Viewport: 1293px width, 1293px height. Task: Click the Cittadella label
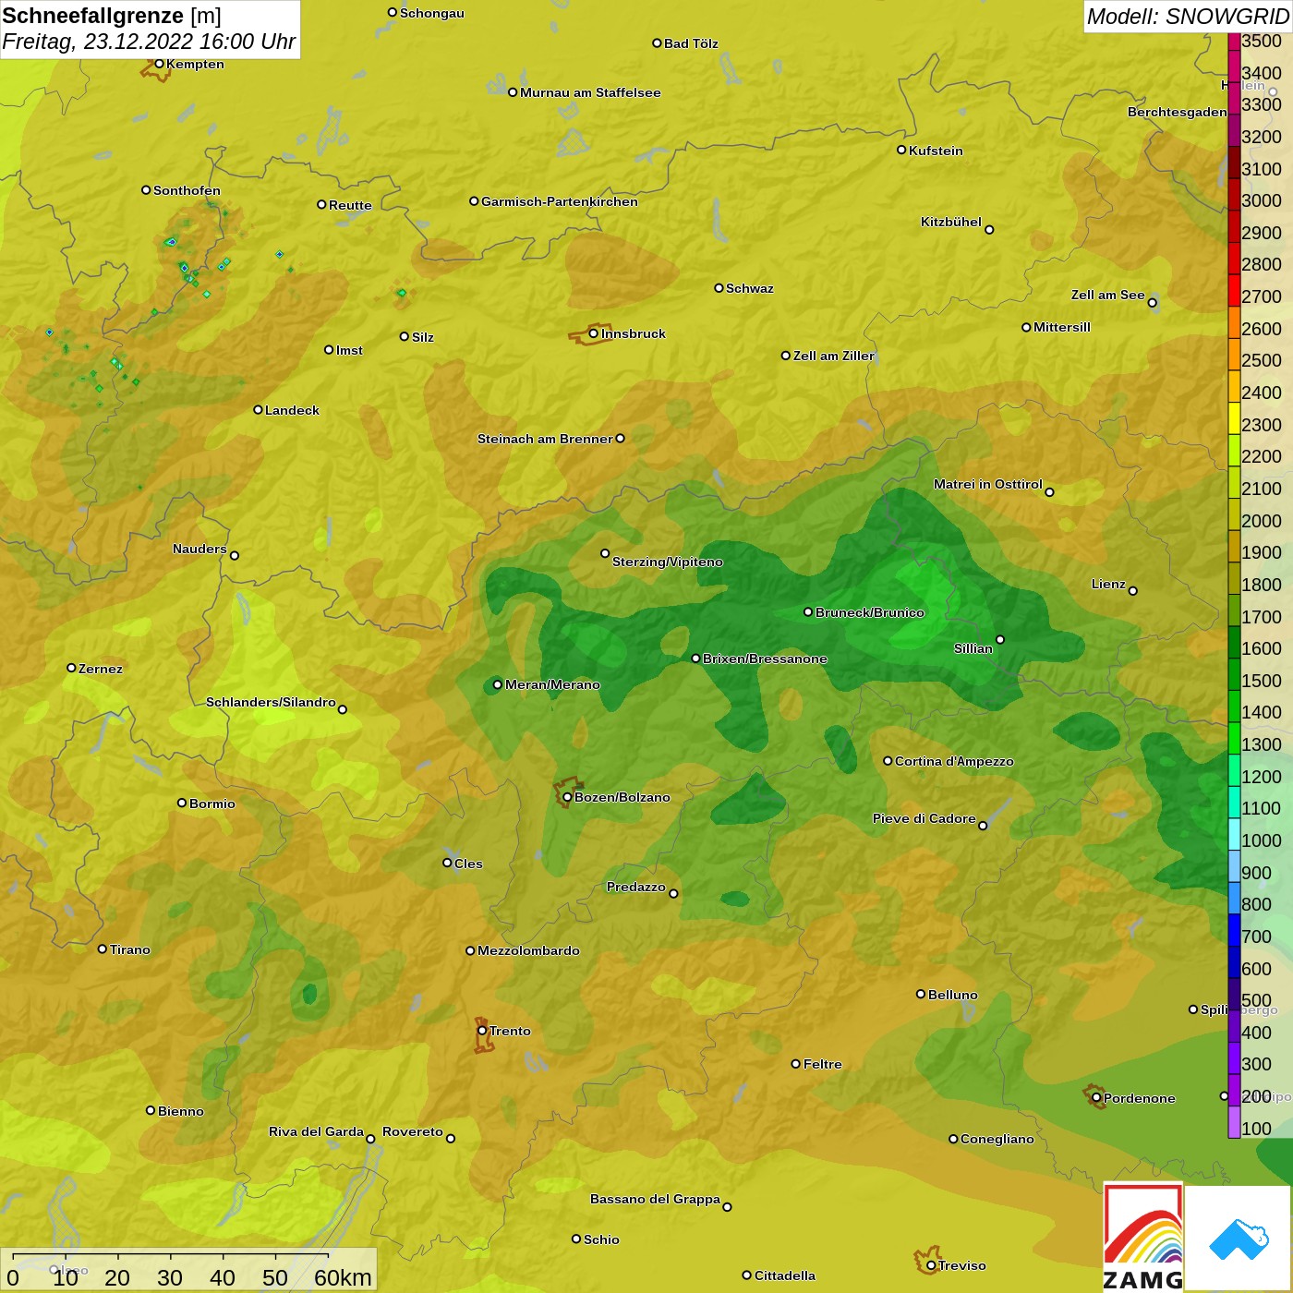pos(785,1275)
